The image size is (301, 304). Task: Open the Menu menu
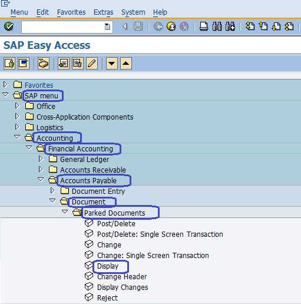coord(19,12)
